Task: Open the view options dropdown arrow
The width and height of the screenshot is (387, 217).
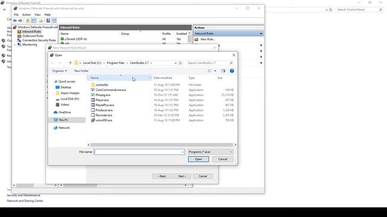Action: click(x=215, y=71)
